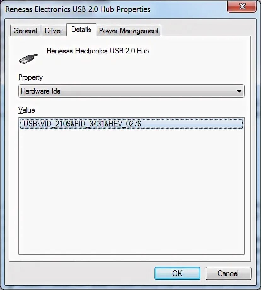Open the Property combo box showing Hardware Ids
The width and height of the screenshot is (261, 290).
131,91
